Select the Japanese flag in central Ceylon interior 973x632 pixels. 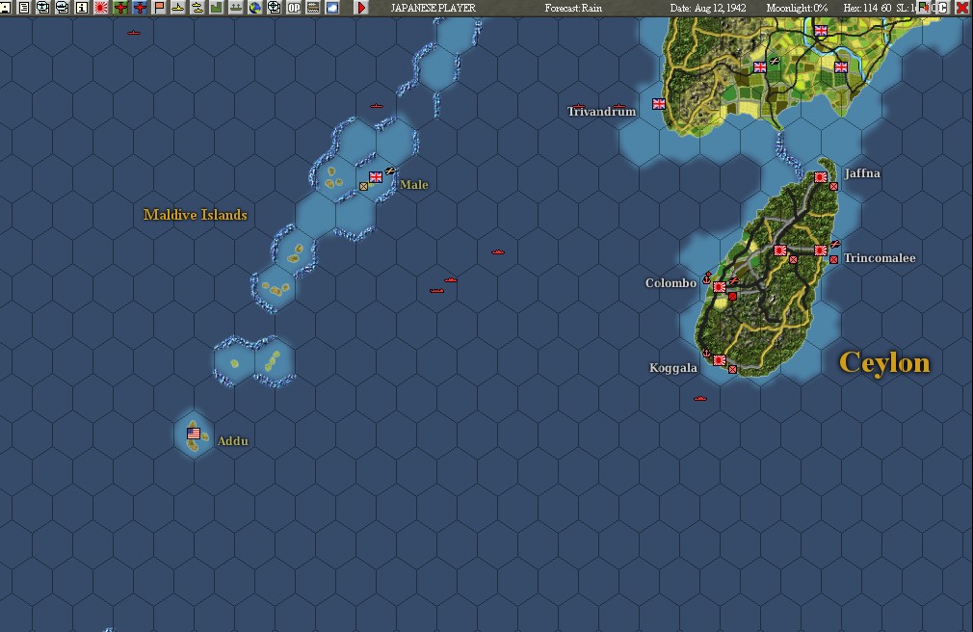point(780,250)
